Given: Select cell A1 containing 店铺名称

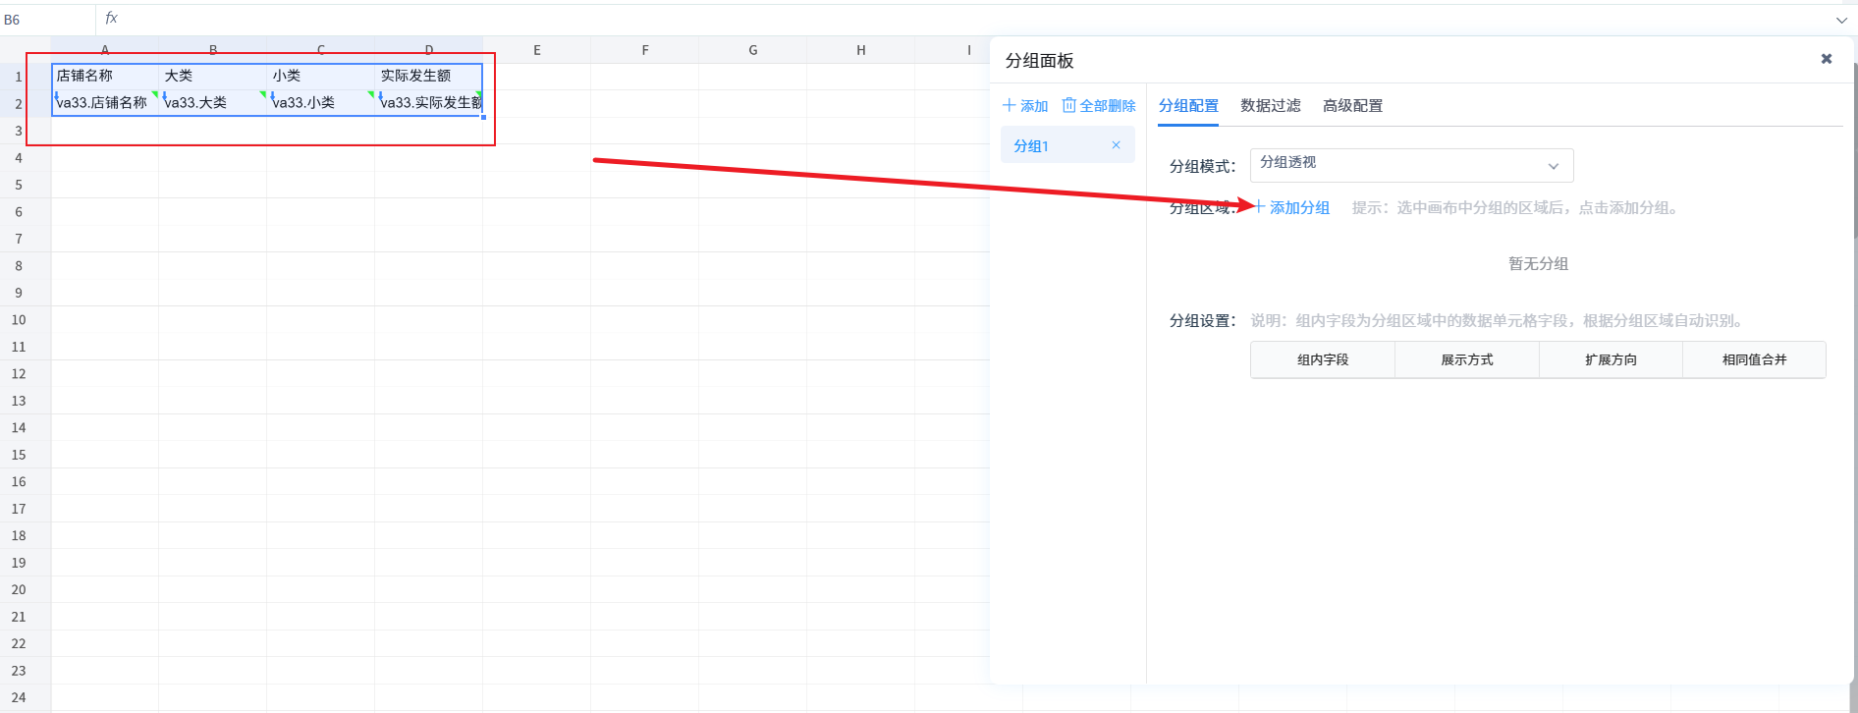Looking at the screenshot, I should click(104, 77).
